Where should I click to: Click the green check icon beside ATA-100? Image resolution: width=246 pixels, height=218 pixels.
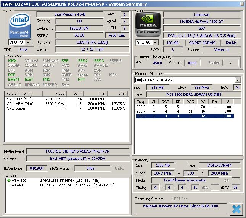coord(9,180)
